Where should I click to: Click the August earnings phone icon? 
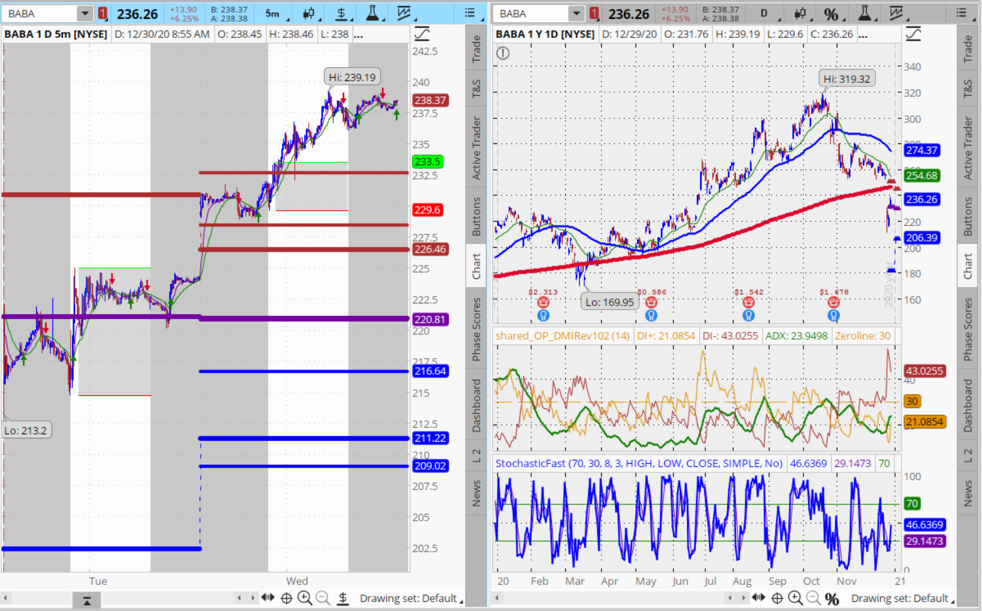748,302
